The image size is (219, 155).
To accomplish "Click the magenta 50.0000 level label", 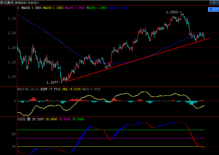I will coord(65,119).
